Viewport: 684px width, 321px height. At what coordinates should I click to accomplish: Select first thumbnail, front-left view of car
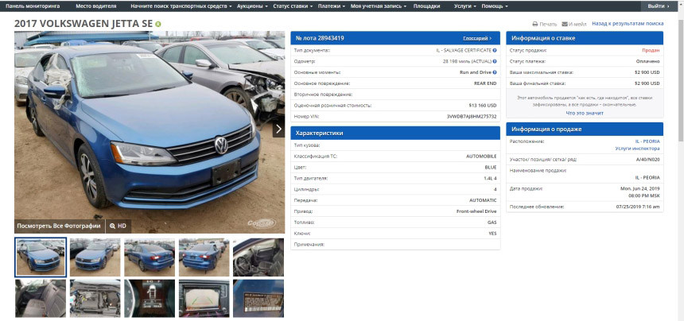(x=41, y=257)
